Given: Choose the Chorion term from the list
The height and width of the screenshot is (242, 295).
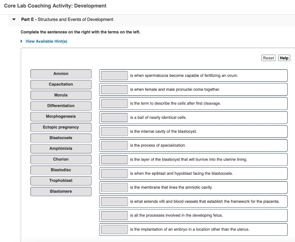Looking at the screenshot, I should [x=61, y=159].
